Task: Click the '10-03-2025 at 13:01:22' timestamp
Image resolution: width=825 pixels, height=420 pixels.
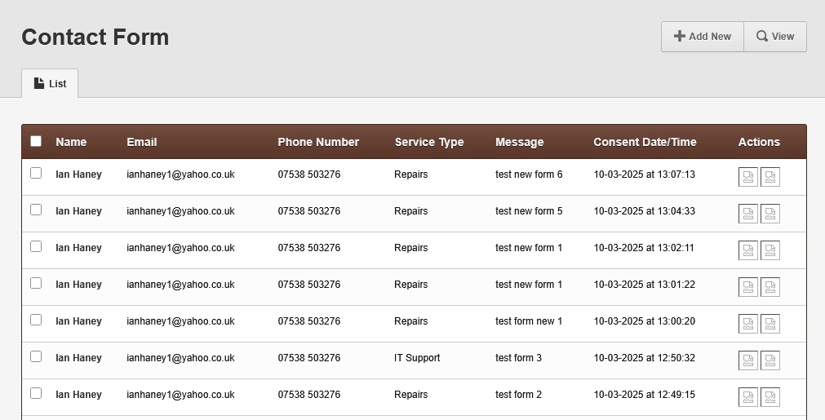Action: (x=644, y=285)
